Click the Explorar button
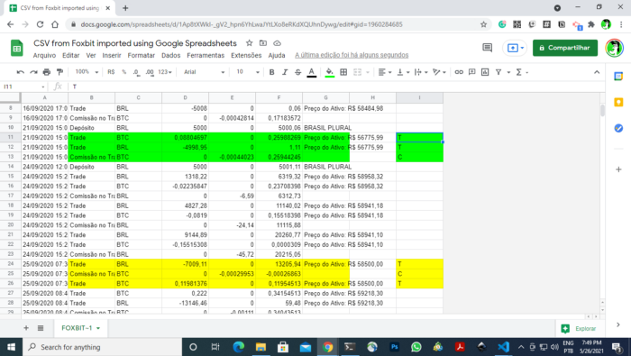 pyautogui.click(x=579, y=329)
